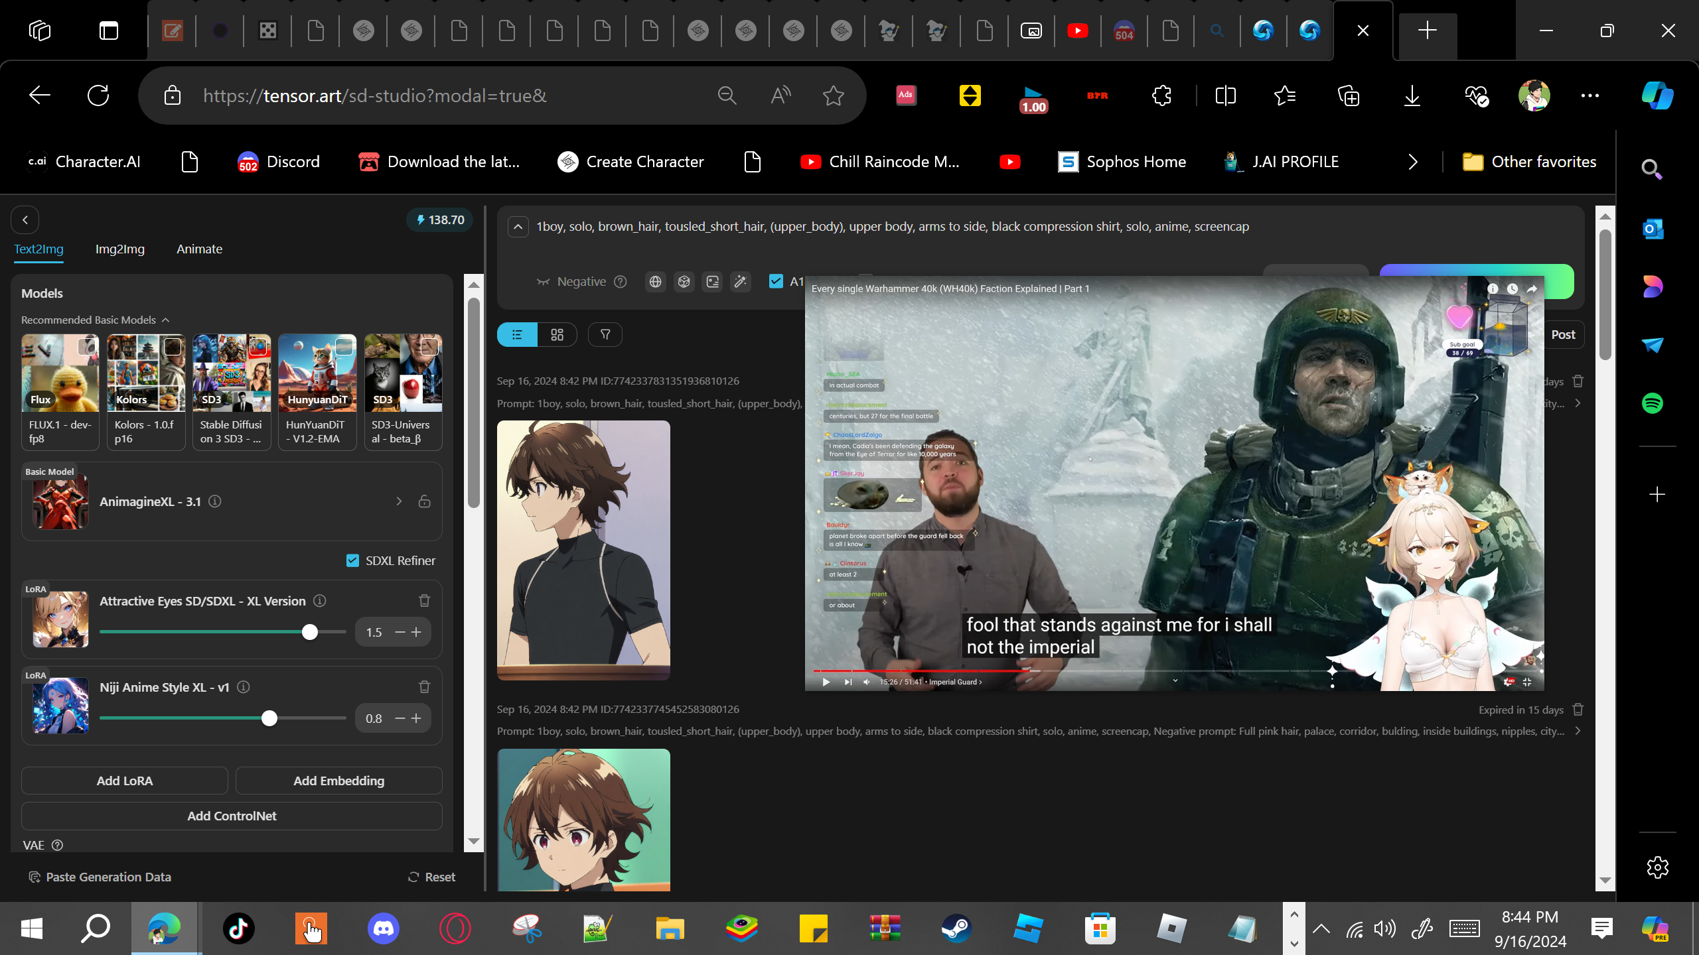Click the back arrow in tensor.art panel
Image resolution: width=1699 pixels, height=955 pixels.
pos(25,220)
